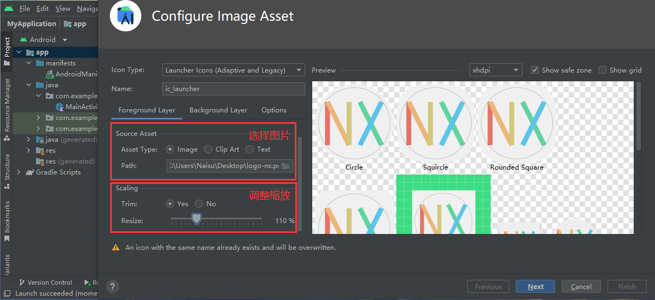This screenshot has width=655, height=300.
Task: Click the Circle icon preview
Action: pos(354,123)
